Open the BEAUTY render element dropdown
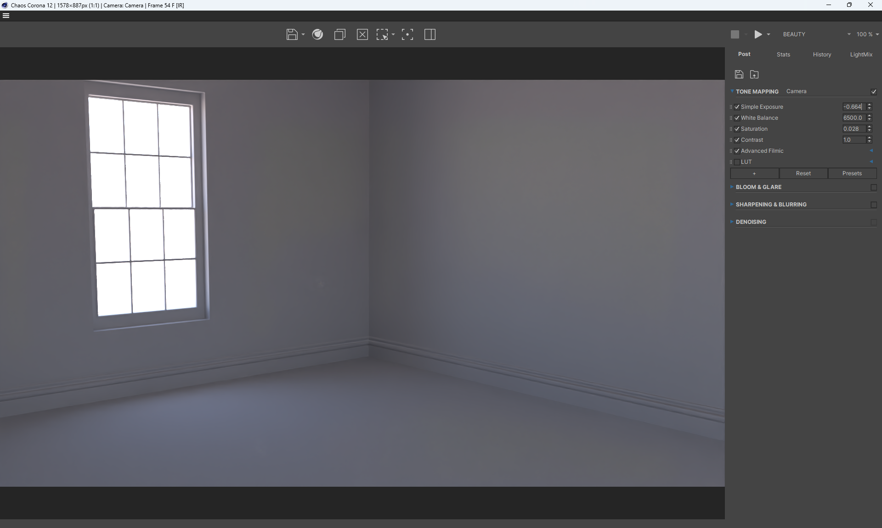 tap(816, 34)
